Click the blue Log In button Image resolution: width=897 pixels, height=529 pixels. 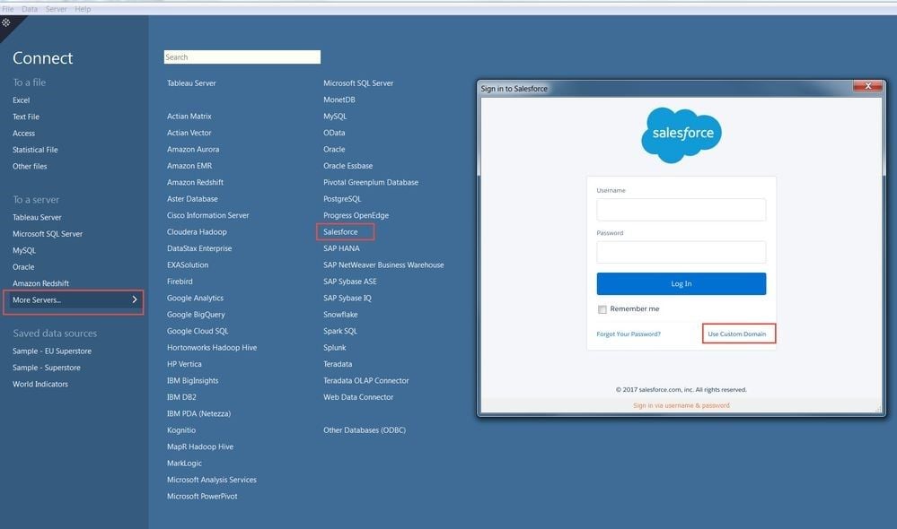682,284
